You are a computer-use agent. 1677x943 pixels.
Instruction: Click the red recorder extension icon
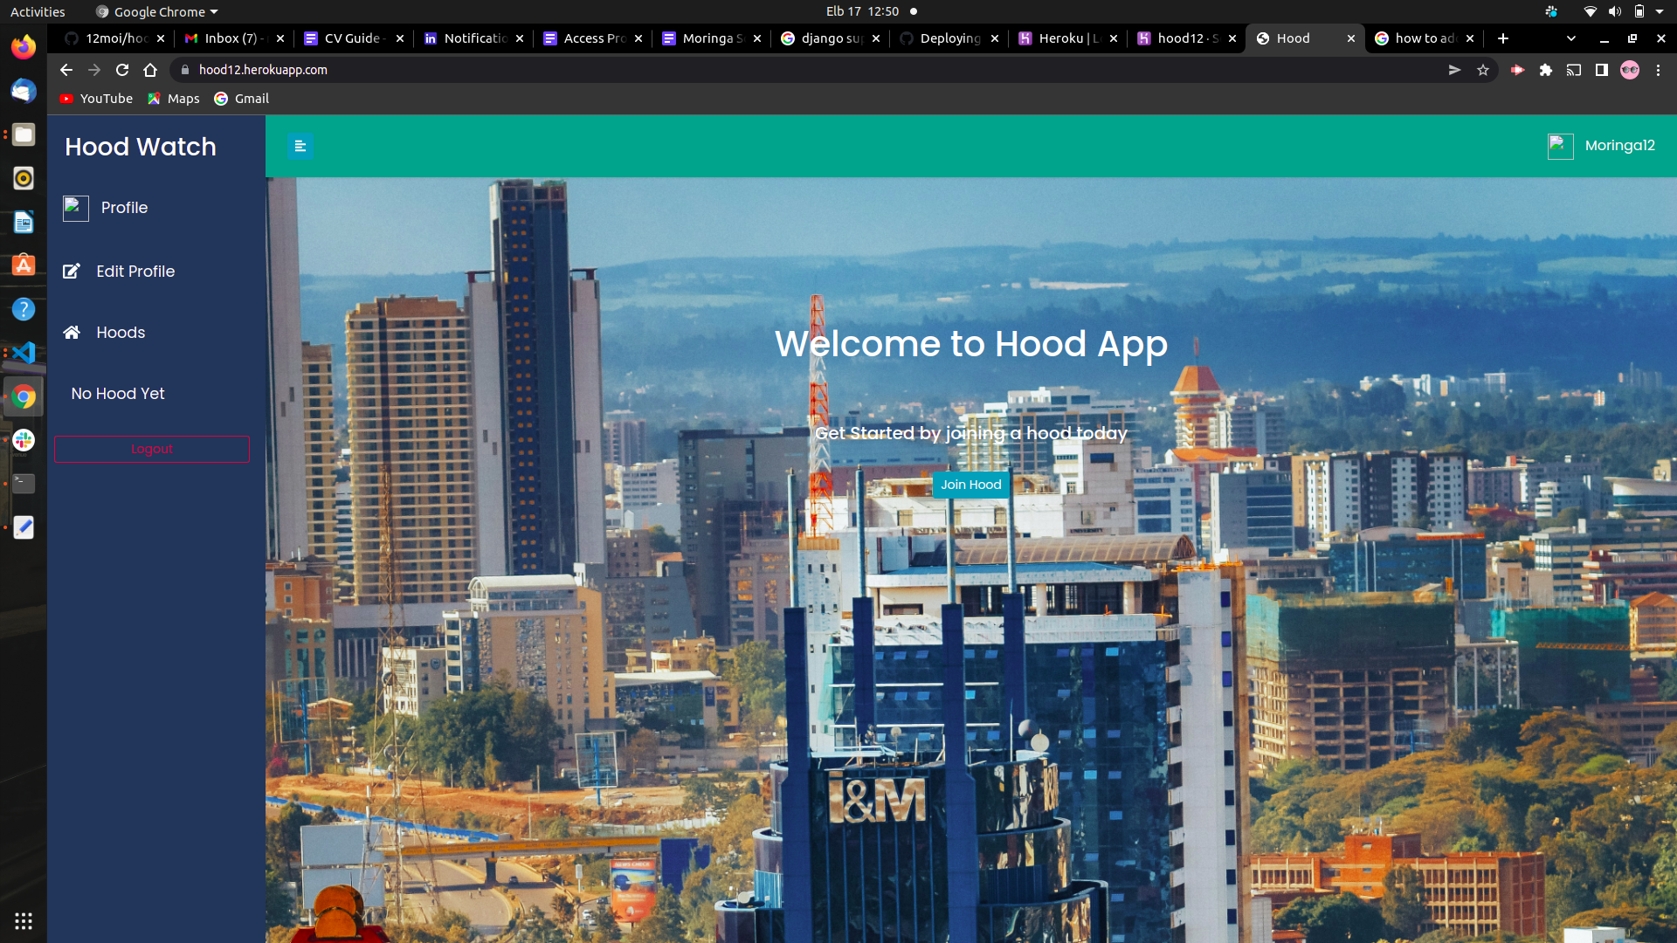click(1517, 70)
